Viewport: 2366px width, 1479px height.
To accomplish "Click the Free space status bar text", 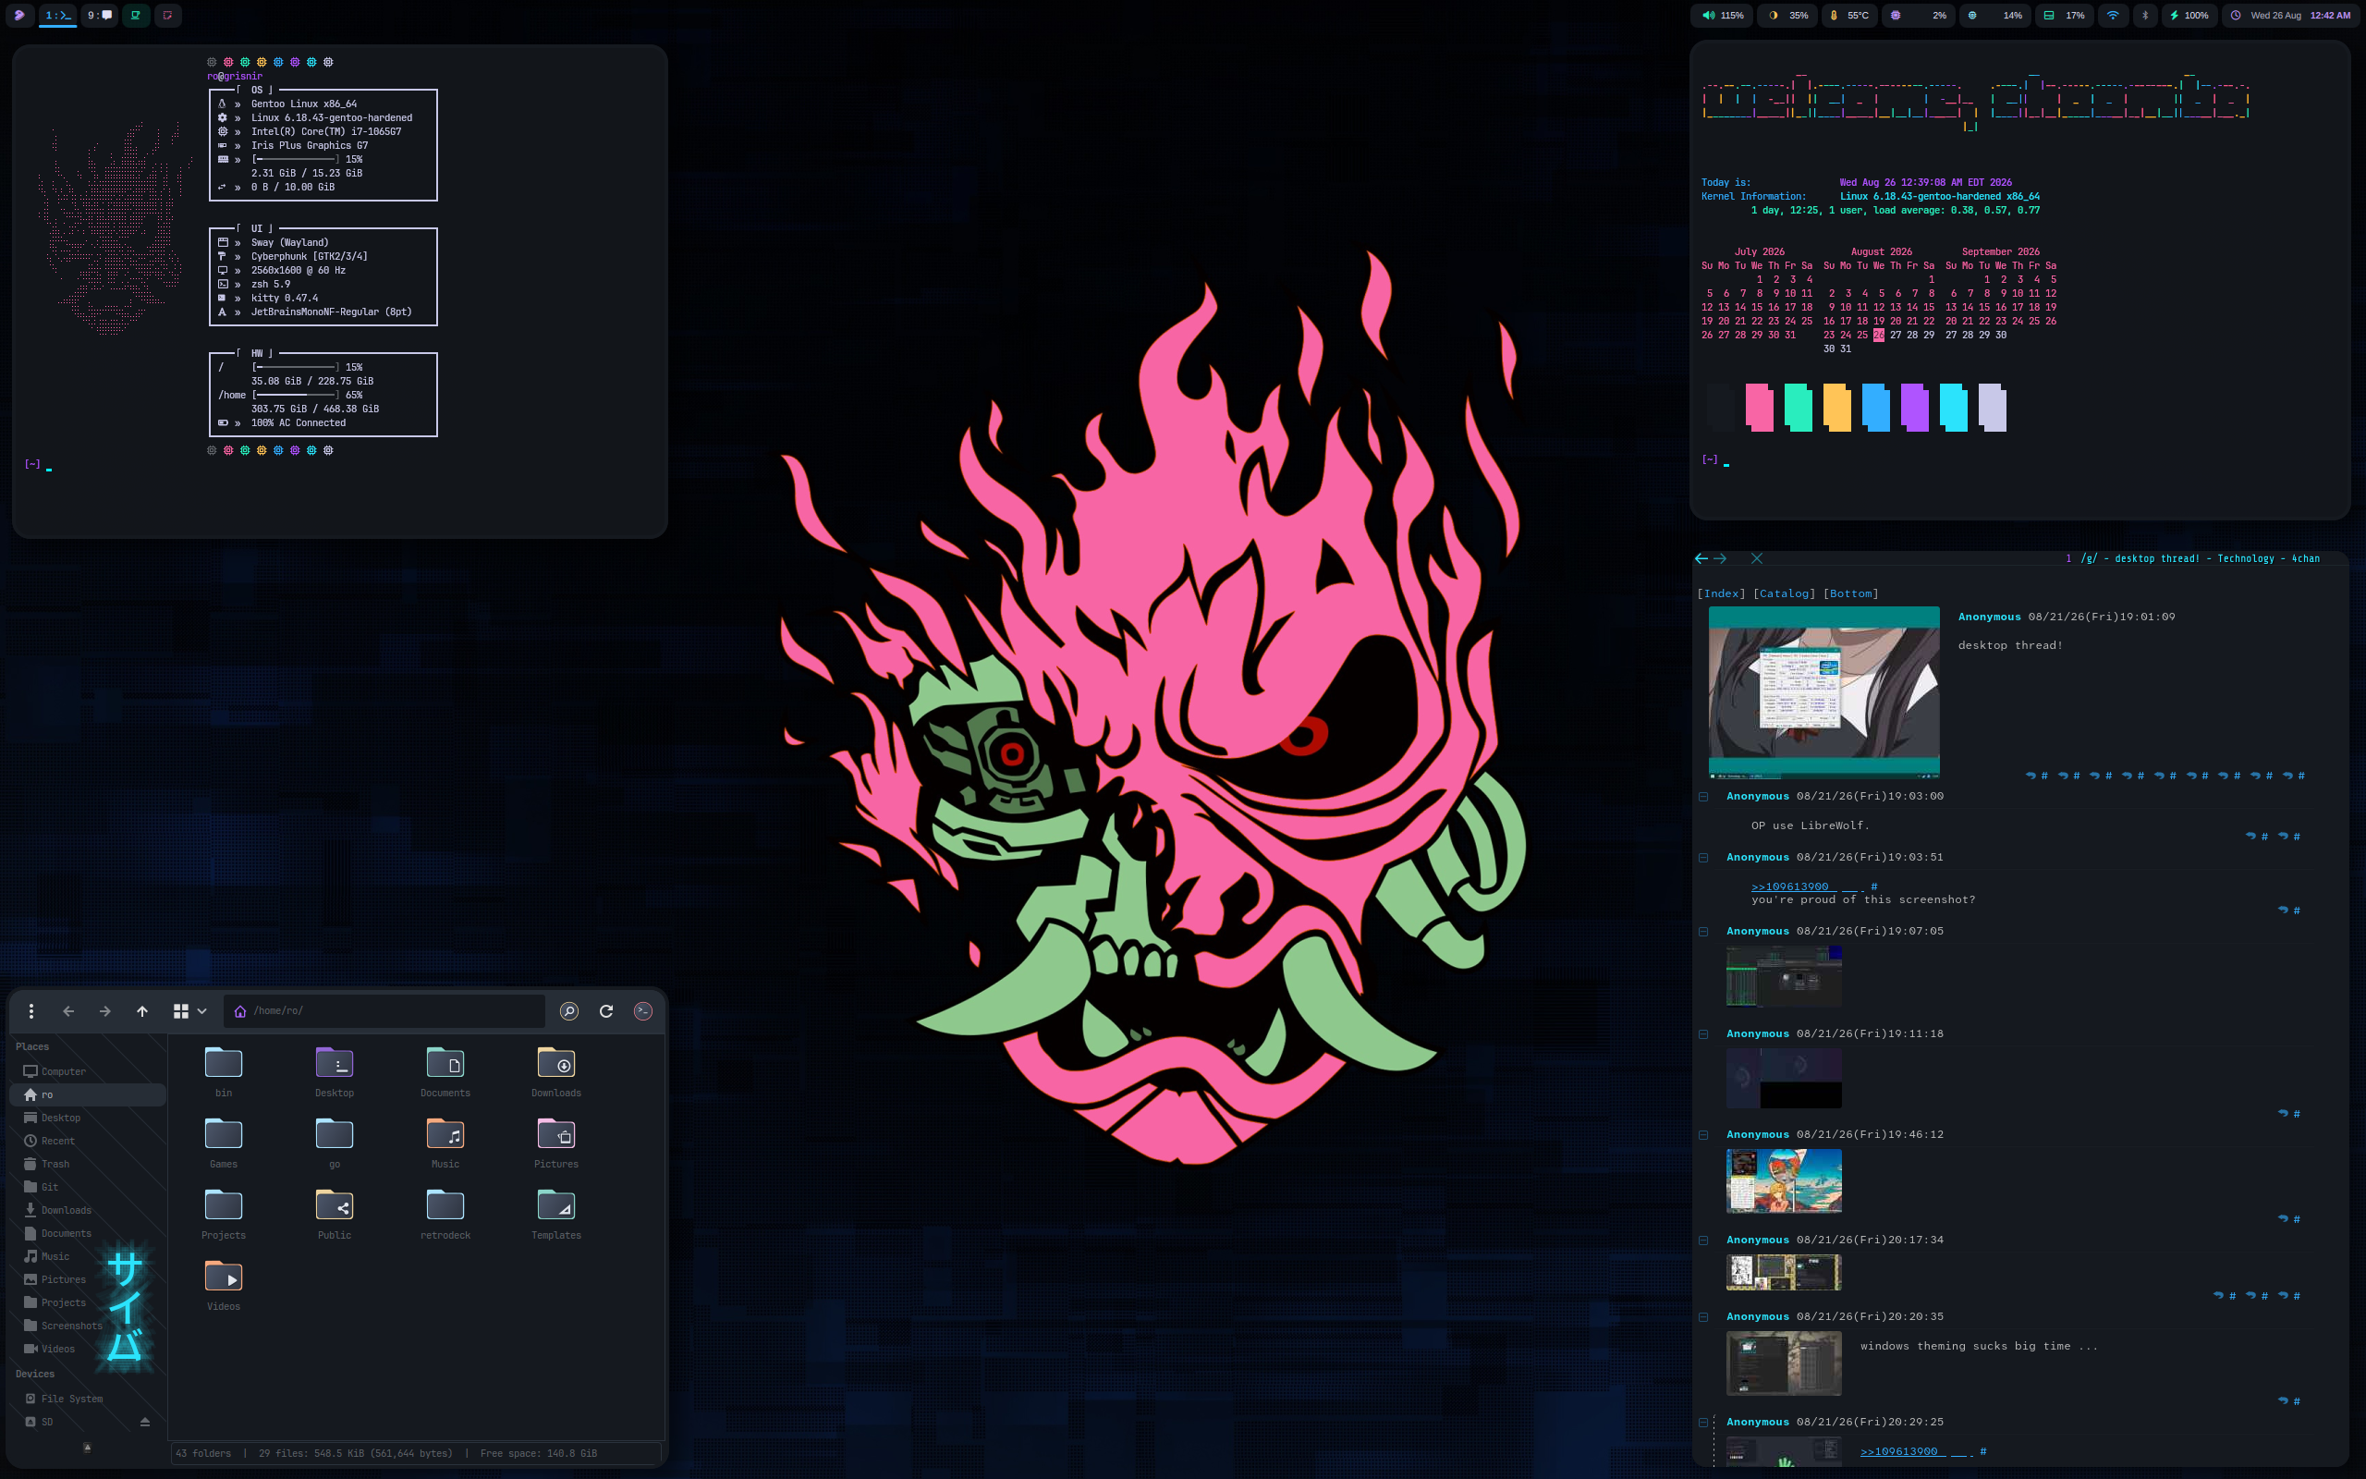I will click(539, 1453).
